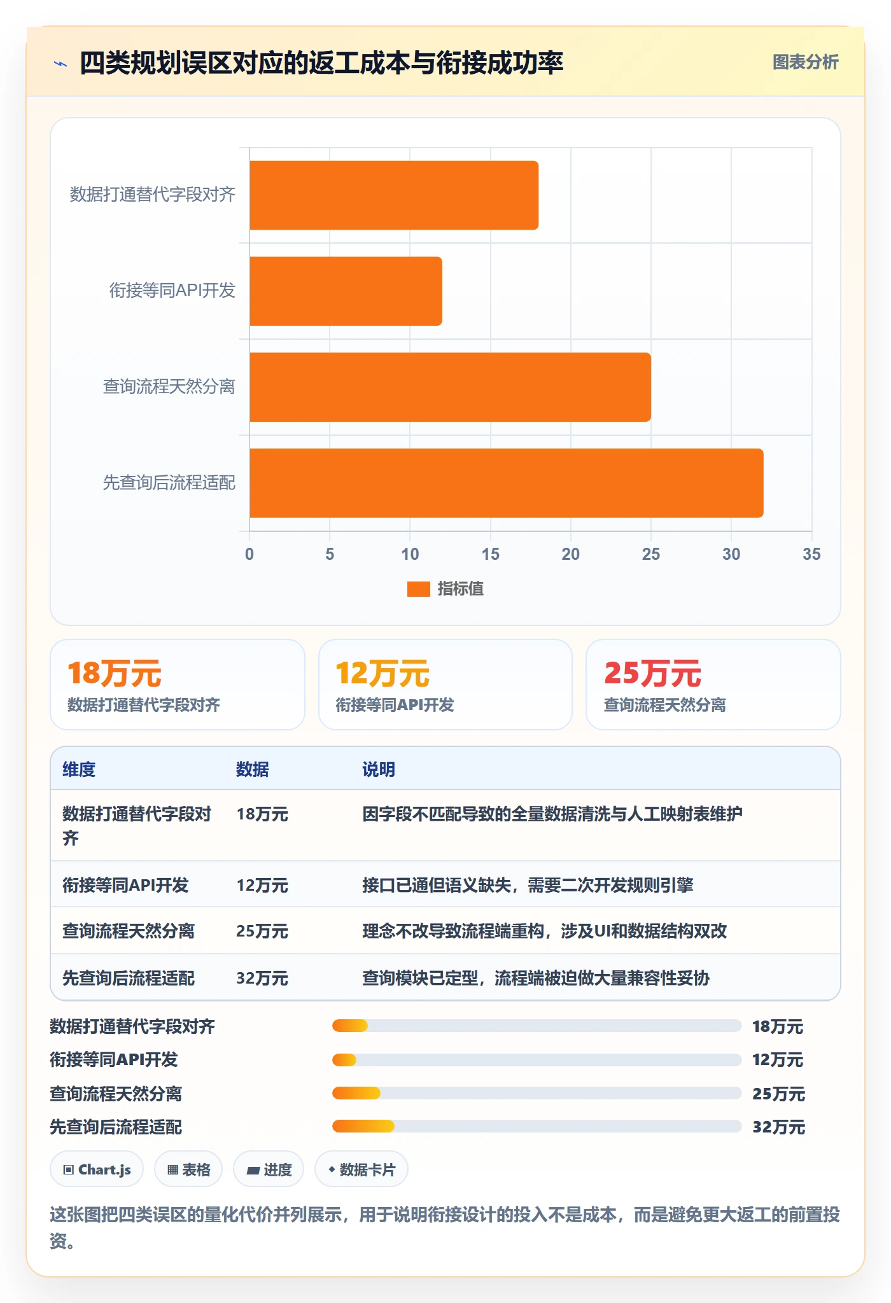This screenshot has height=1303, width=891.
Task: Toggle the orange 指标值 legend swatch
Action: 418,589
